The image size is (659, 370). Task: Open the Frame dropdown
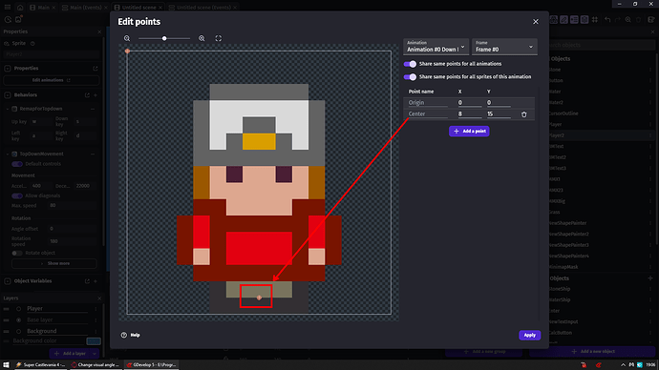pos(504,47)
